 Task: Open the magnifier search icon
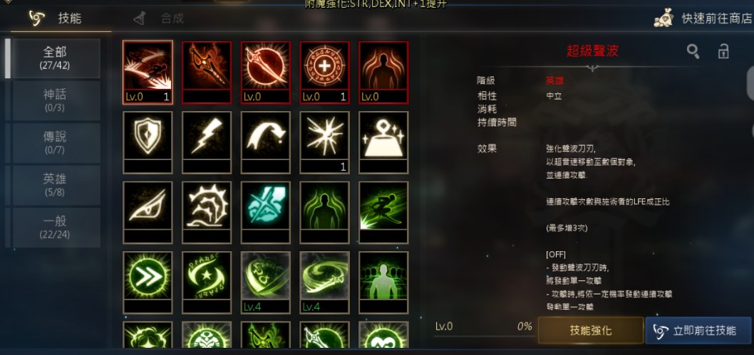(693, 51)
